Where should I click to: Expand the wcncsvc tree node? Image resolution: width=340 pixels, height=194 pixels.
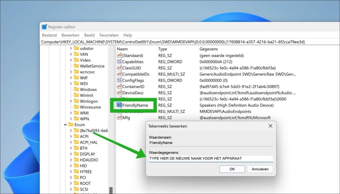[x=71, y=72]
